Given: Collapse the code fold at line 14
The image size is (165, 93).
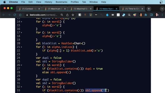Looking at the screenshot, I should [x=21, y=22].
